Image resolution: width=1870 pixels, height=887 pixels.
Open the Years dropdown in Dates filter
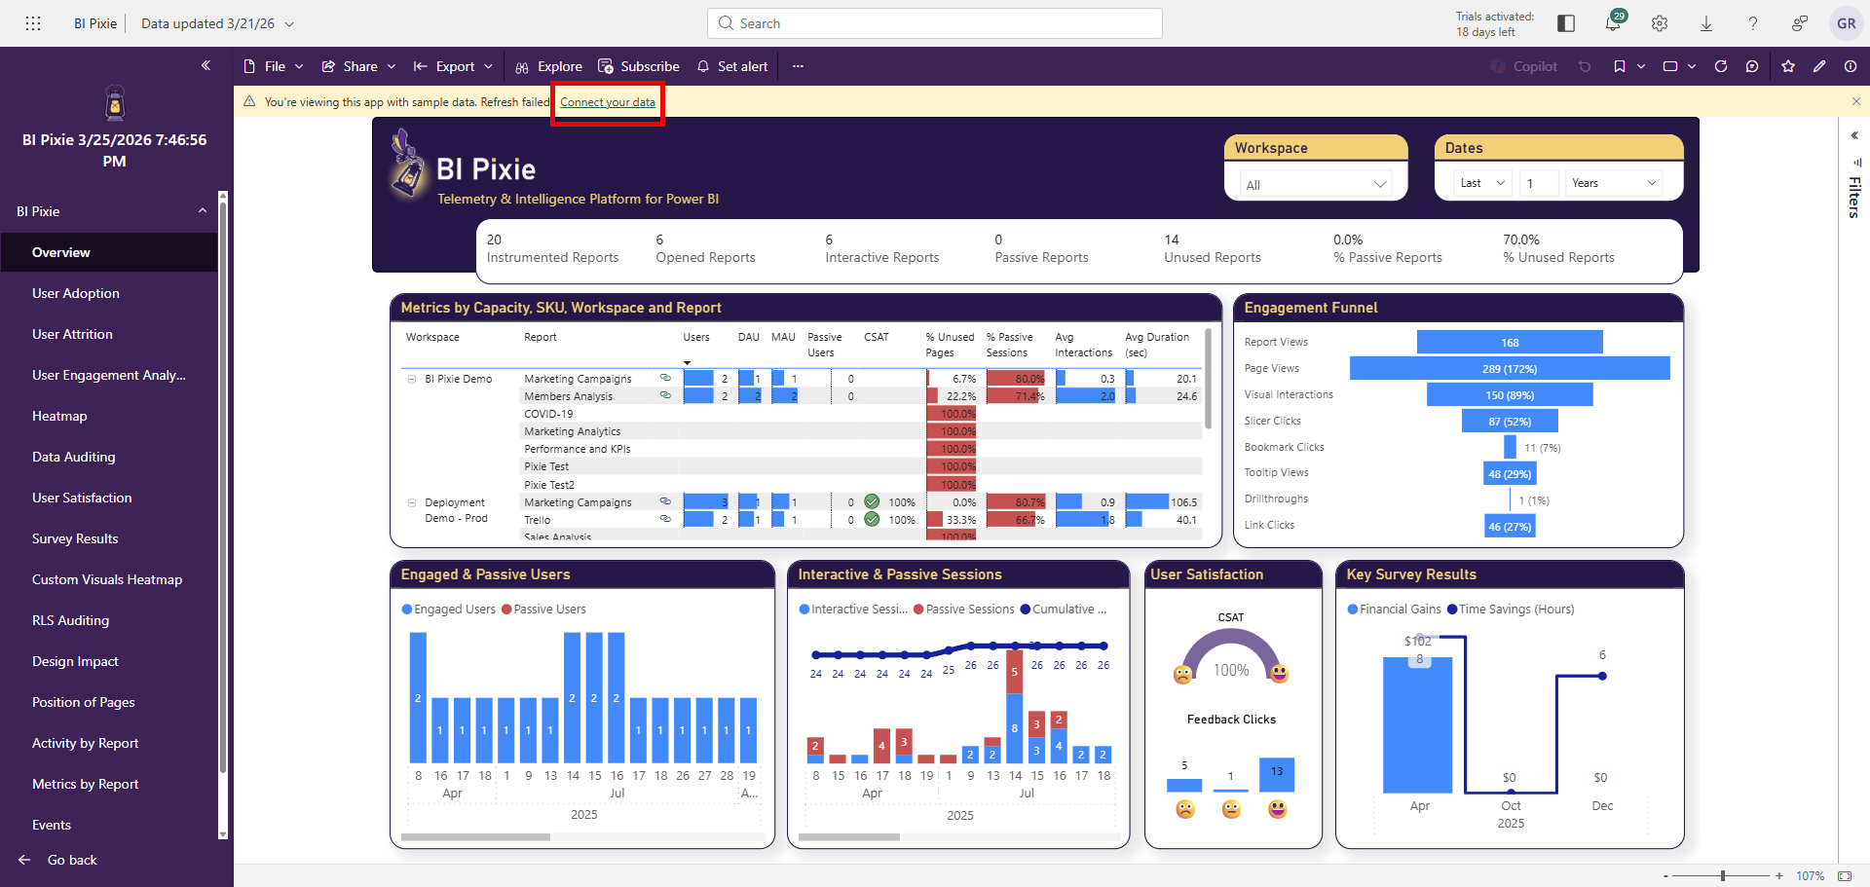point(1613,182)
